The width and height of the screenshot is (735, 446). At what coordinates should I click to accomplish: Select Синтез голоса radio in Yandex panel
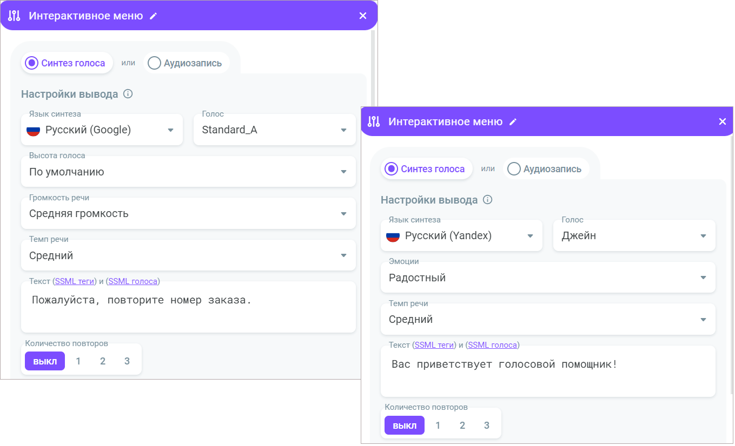426,168
